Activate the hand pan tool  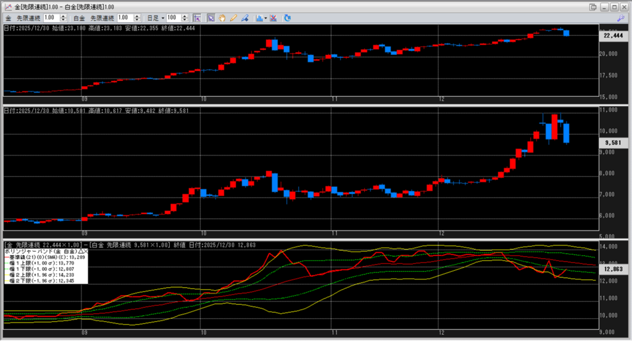click(222, 18)
